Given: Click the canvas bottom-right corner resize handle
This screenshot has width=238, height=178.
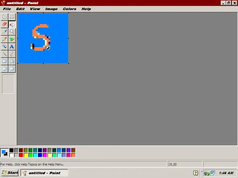Looking at the screenshot, I should 69,63.
